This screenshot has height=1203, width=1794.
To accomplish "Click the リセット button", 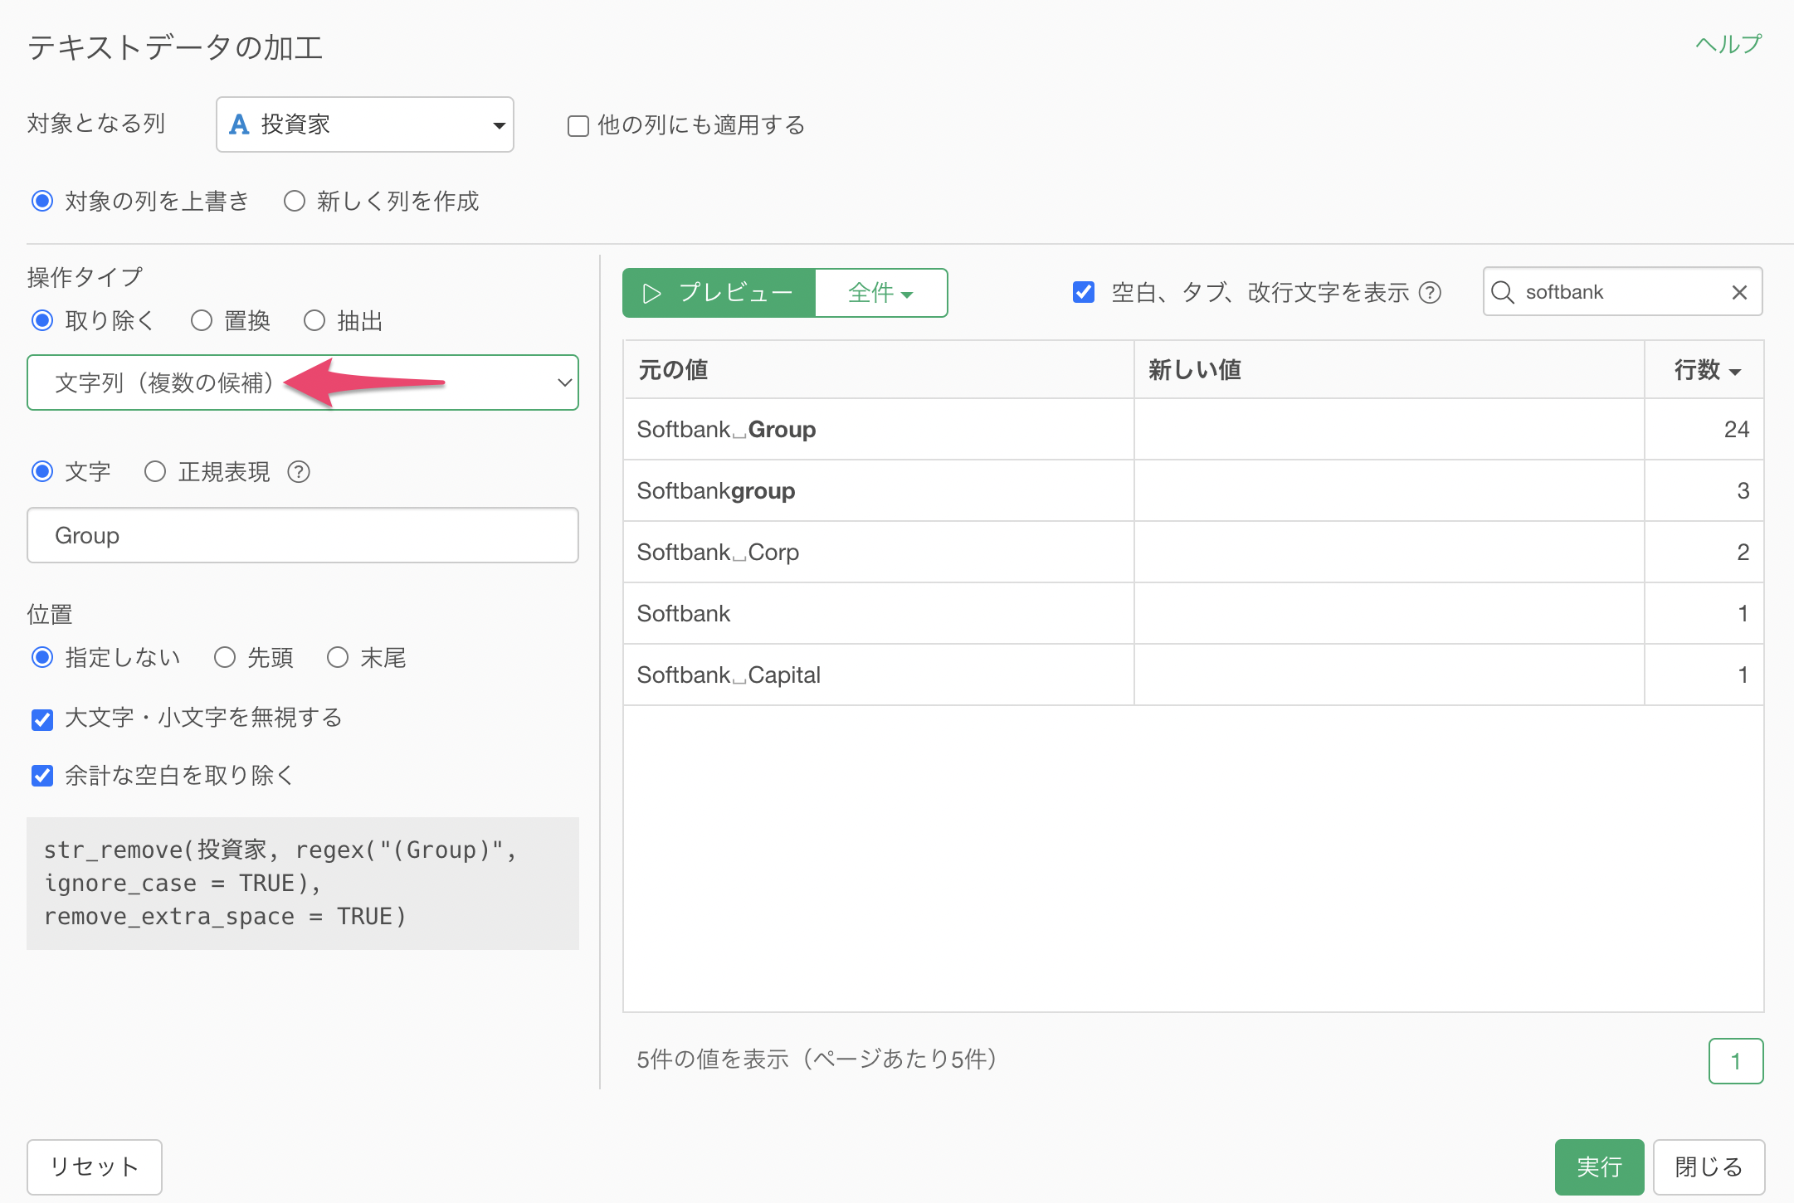I will [x=95, y=1167].
